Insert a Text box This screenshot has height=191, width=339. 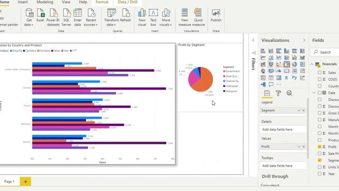153,18
